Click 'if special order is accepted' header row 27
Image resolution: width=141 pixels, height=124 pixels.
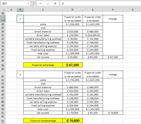tap(93, 19)
